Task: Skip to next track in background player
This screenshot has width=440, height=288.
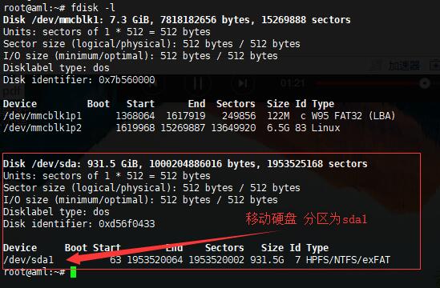Action: [243, 83]
